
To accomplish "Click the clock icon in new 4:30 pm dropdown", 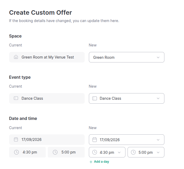I will click(95, 152).
